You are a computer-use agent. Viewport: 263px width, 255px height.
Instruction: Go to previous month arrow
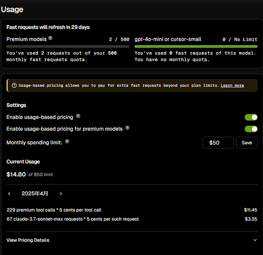coord(9,194)
